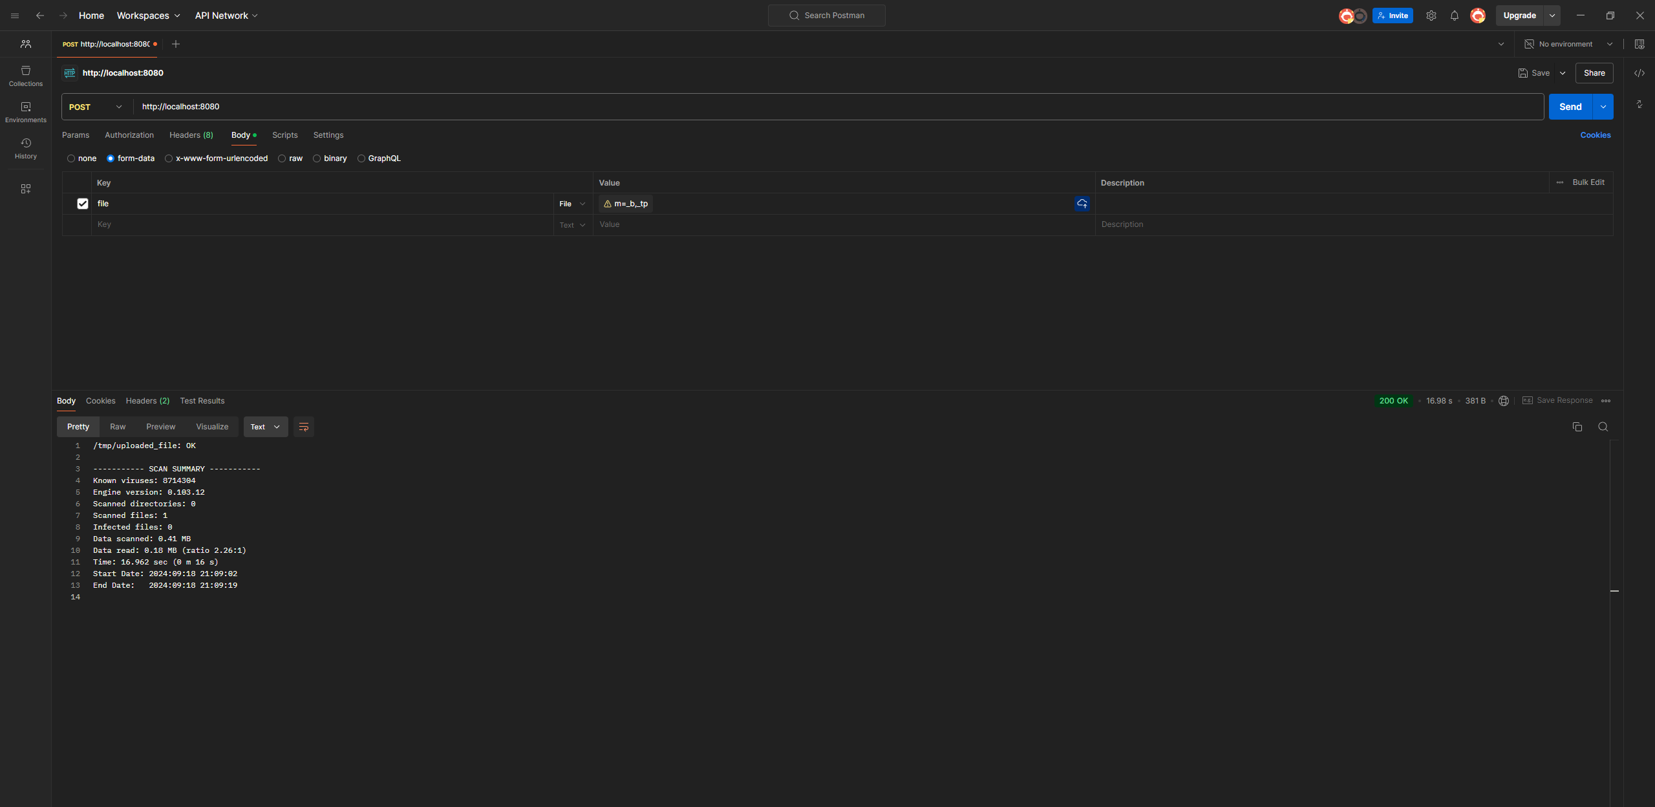Open the settings gear icon

tap(1431, 16)
